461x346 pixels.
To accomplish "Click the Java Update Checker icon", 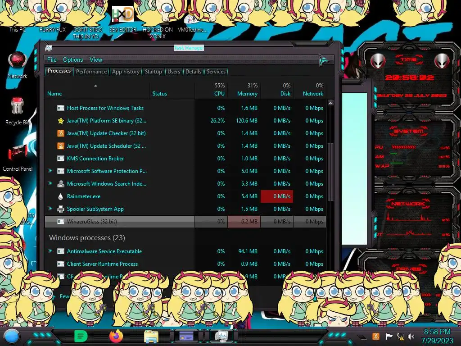I will click(x=61, y=133).
